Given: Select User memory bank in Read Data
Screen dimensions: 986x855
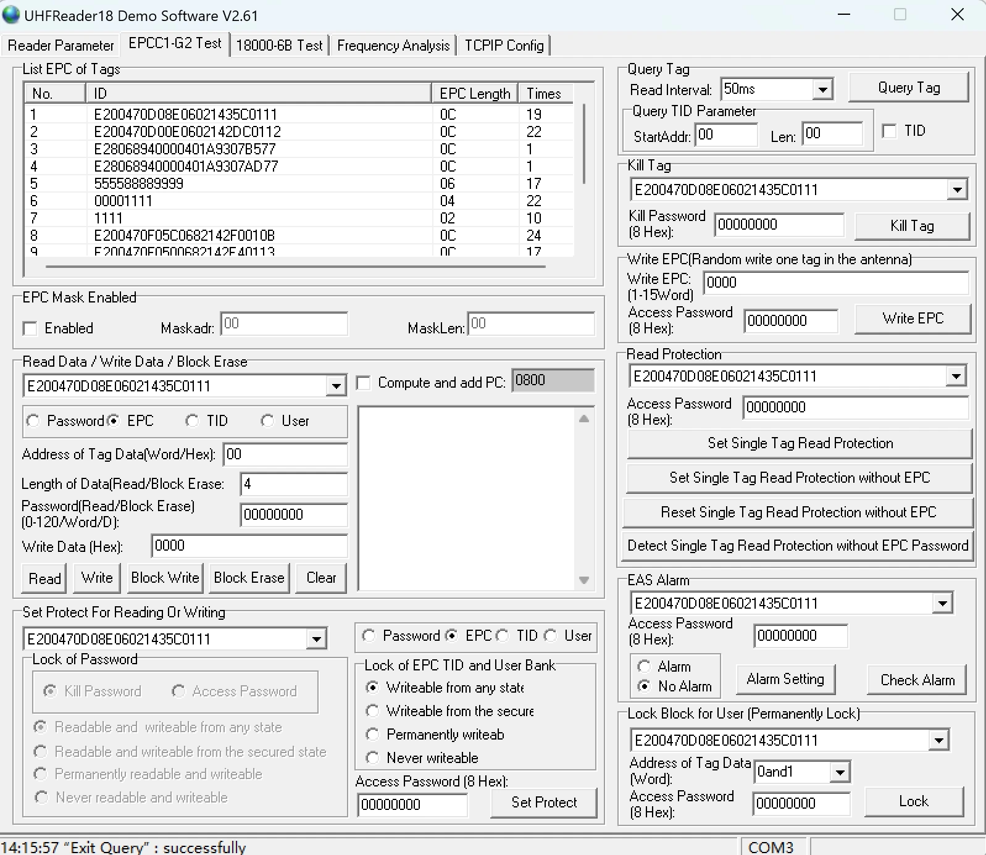Looking at the screenshot, I should [267, 421].
